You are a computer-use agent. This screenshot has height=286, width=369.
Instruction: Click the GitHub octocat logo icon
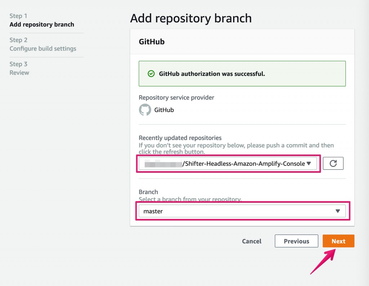pos(145,110)
